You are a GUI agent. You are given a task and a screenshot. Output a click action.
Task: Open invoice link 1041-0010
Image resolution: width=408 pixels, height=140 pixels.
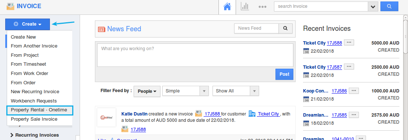[x=342, y=139]
